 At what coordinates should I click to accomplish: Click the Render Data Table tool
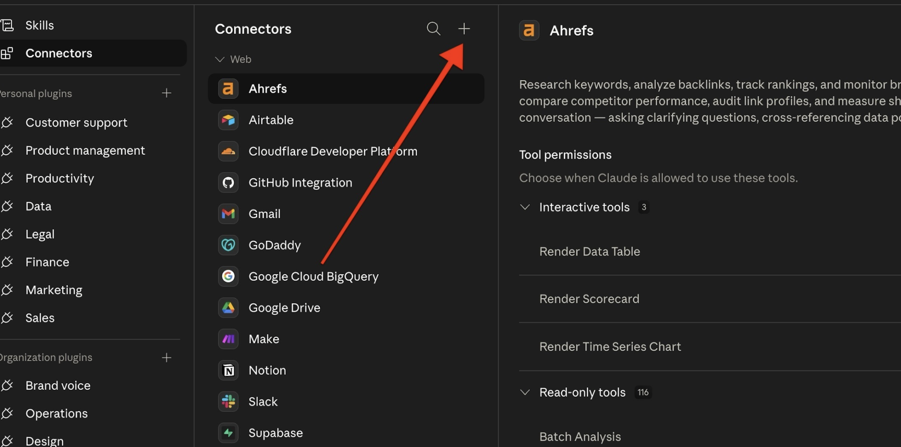pos(590,252)
